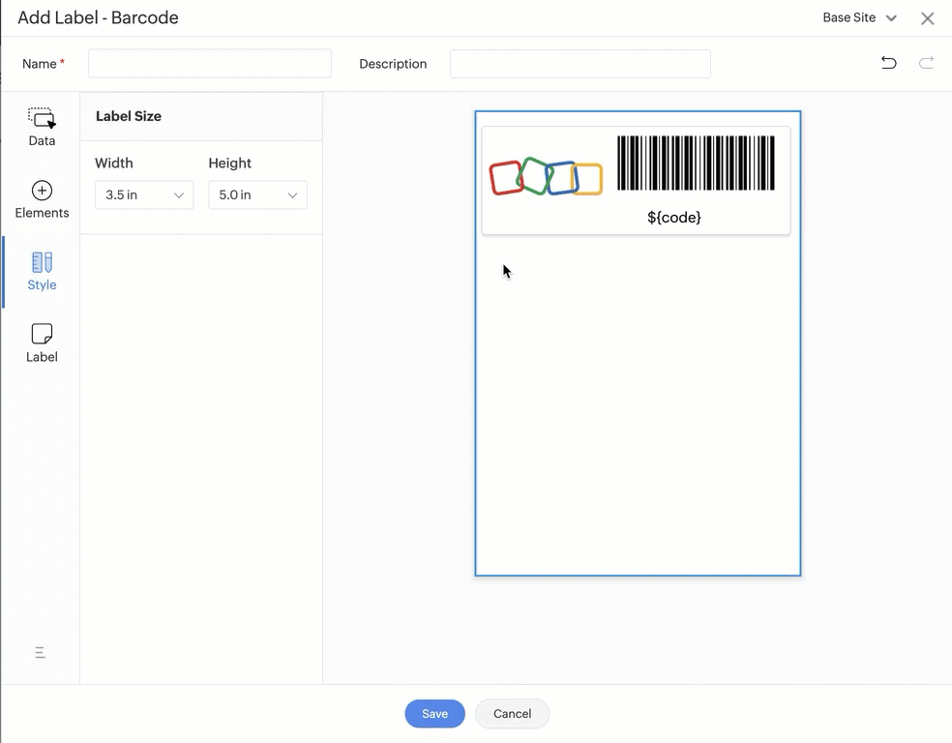The image size is (952, 743).
Task: Click empty area of label canvas
Action: 638,406
